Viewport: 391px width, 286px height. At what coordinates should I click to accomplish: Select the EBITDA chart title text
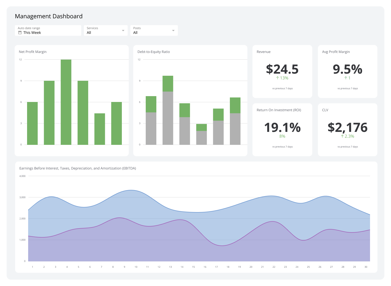point(78,168)
